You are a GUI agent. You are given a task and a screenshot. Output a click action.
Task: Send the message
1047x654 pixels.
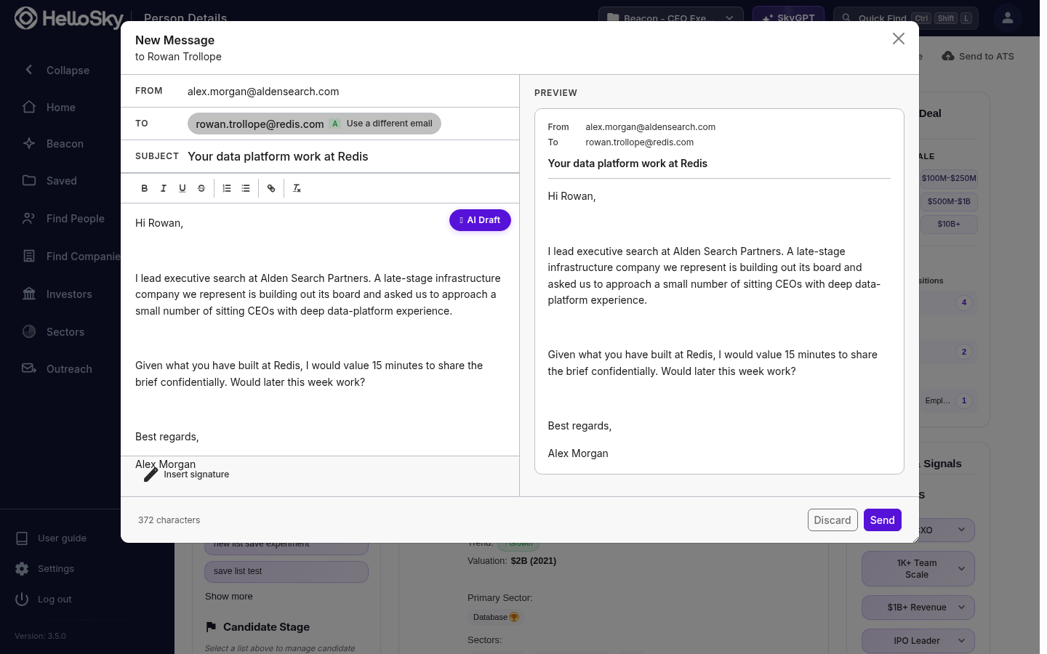click(882, 520)
